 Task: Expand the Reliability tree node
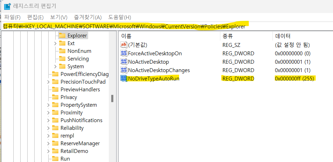pyautogui.click(x=48, y=128)
